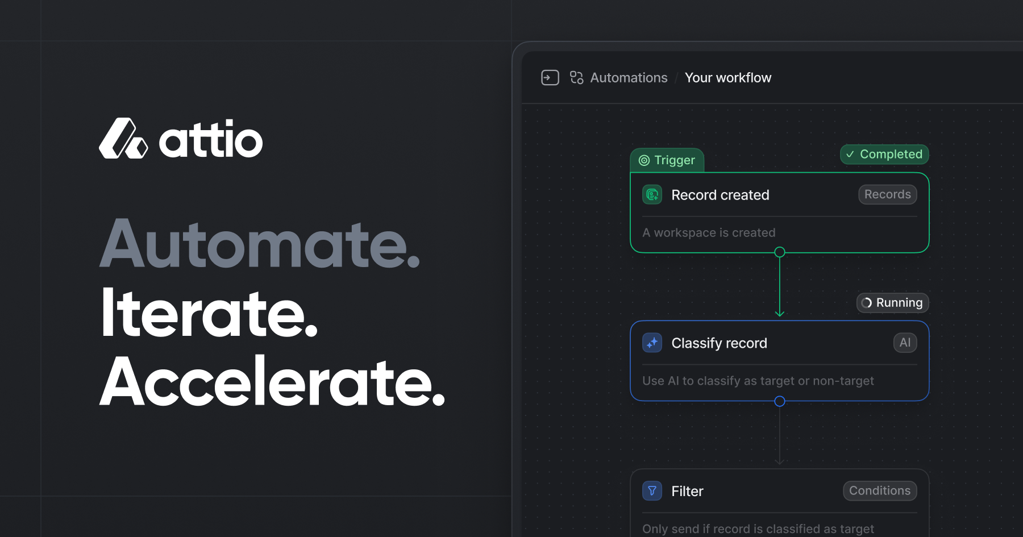Viewport: 1023px width, 537px height.
Task: Click the Filter funnel icon
Action: (652, 491)
